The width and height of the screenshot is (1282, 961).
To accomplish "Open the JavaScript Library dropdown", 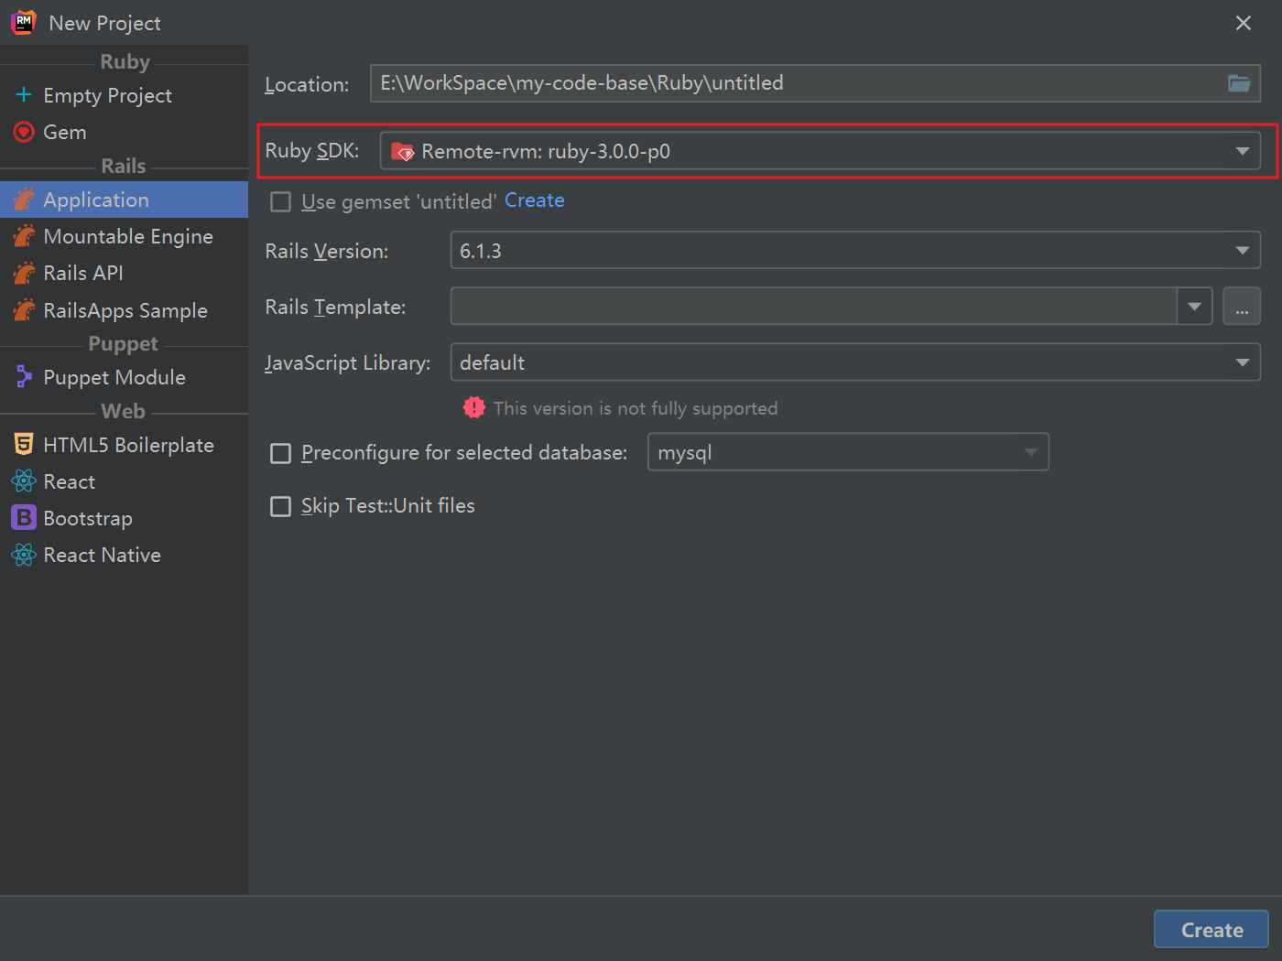I will [855, 362].
